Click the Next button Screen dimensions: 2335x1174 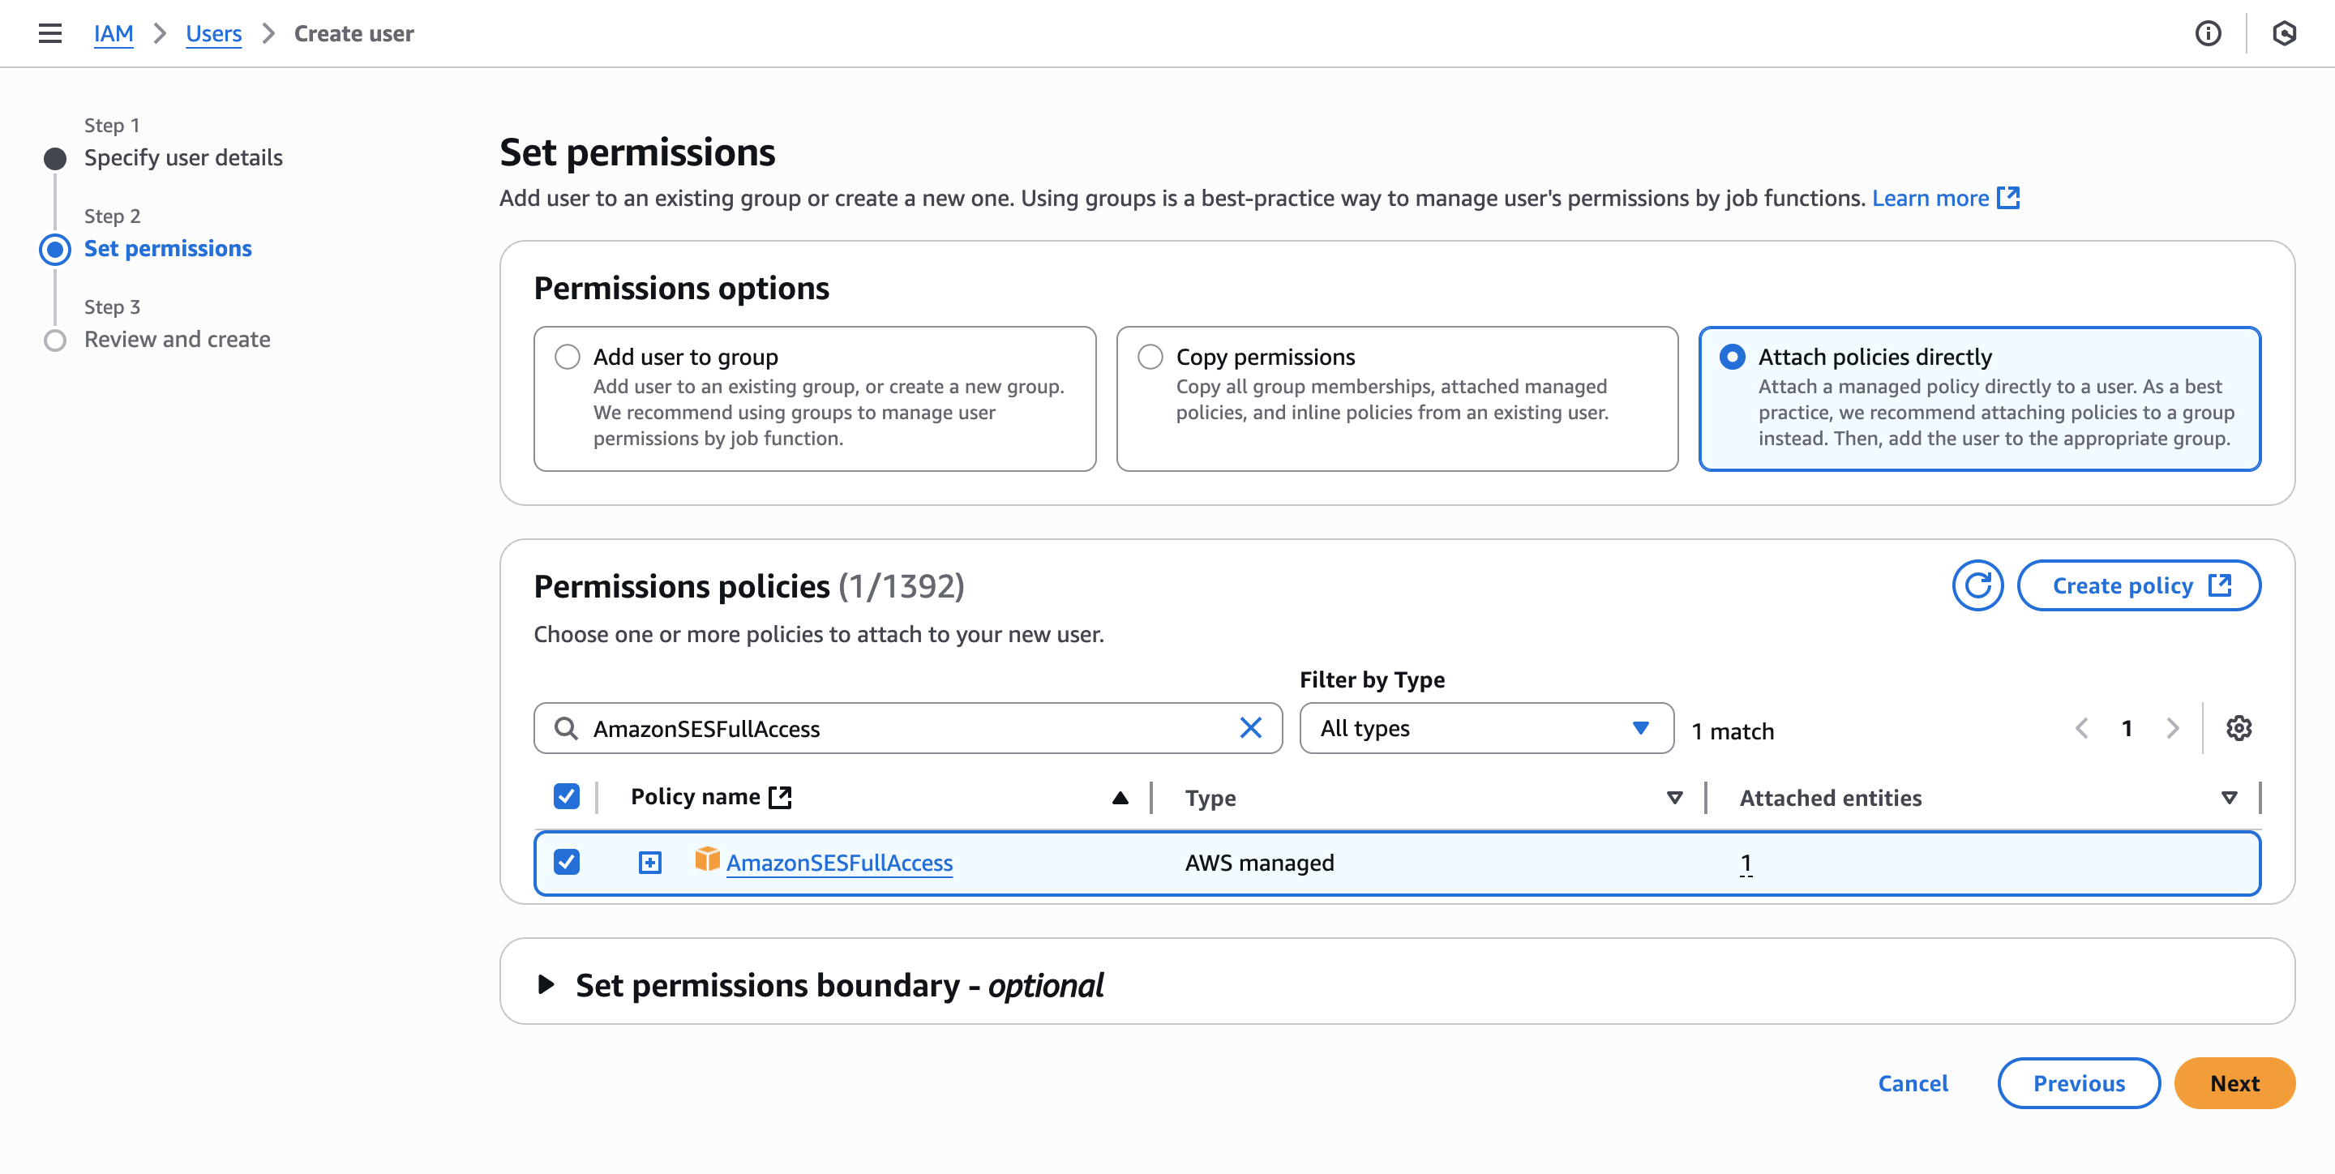pos(2234,1082)
